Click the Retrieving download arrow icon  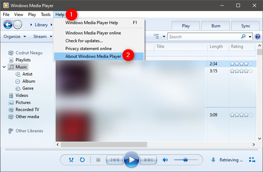pyautogui.click(x=213, y=160)
